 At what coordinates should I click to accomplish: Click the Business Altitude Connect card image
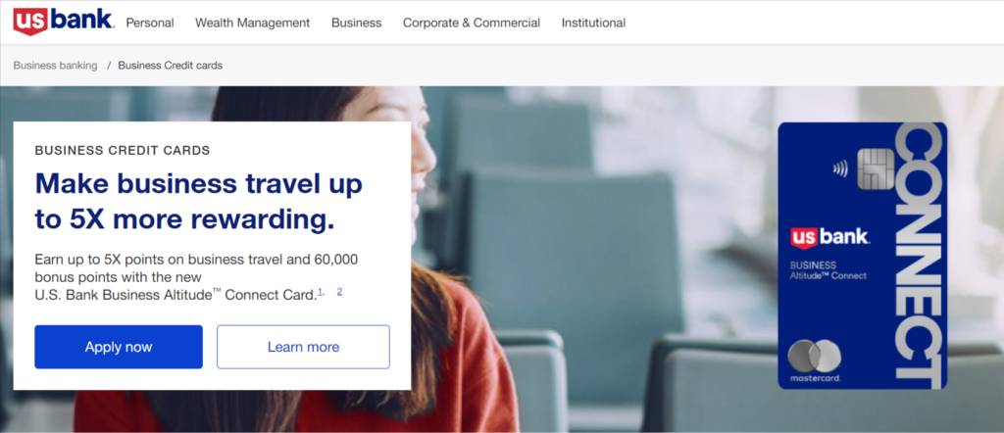pos(862,256)
